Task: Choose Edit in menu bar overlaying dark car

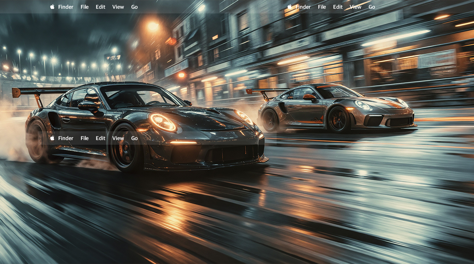Action: [101, 138]
